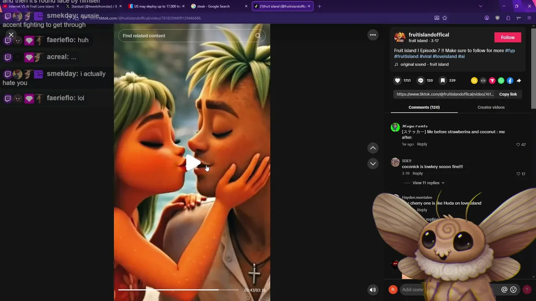Select the video URL text box
Screen dimensions: 536x301
click(x=445, y=94)
